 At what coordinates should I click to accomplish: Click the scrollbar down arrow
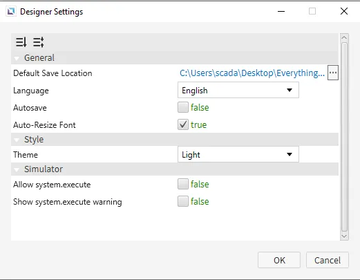coord(344,236)
